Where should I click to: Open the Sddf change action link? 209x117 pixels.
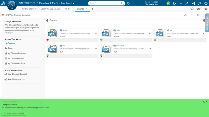pyautogui.click(x=118, y=30)
